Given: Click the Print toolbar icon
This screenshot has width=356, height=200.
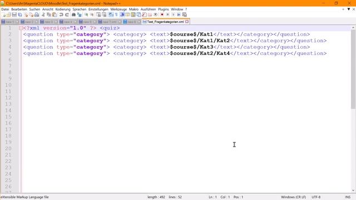Looking at the screenshot, I should click(x=37, y=15).
